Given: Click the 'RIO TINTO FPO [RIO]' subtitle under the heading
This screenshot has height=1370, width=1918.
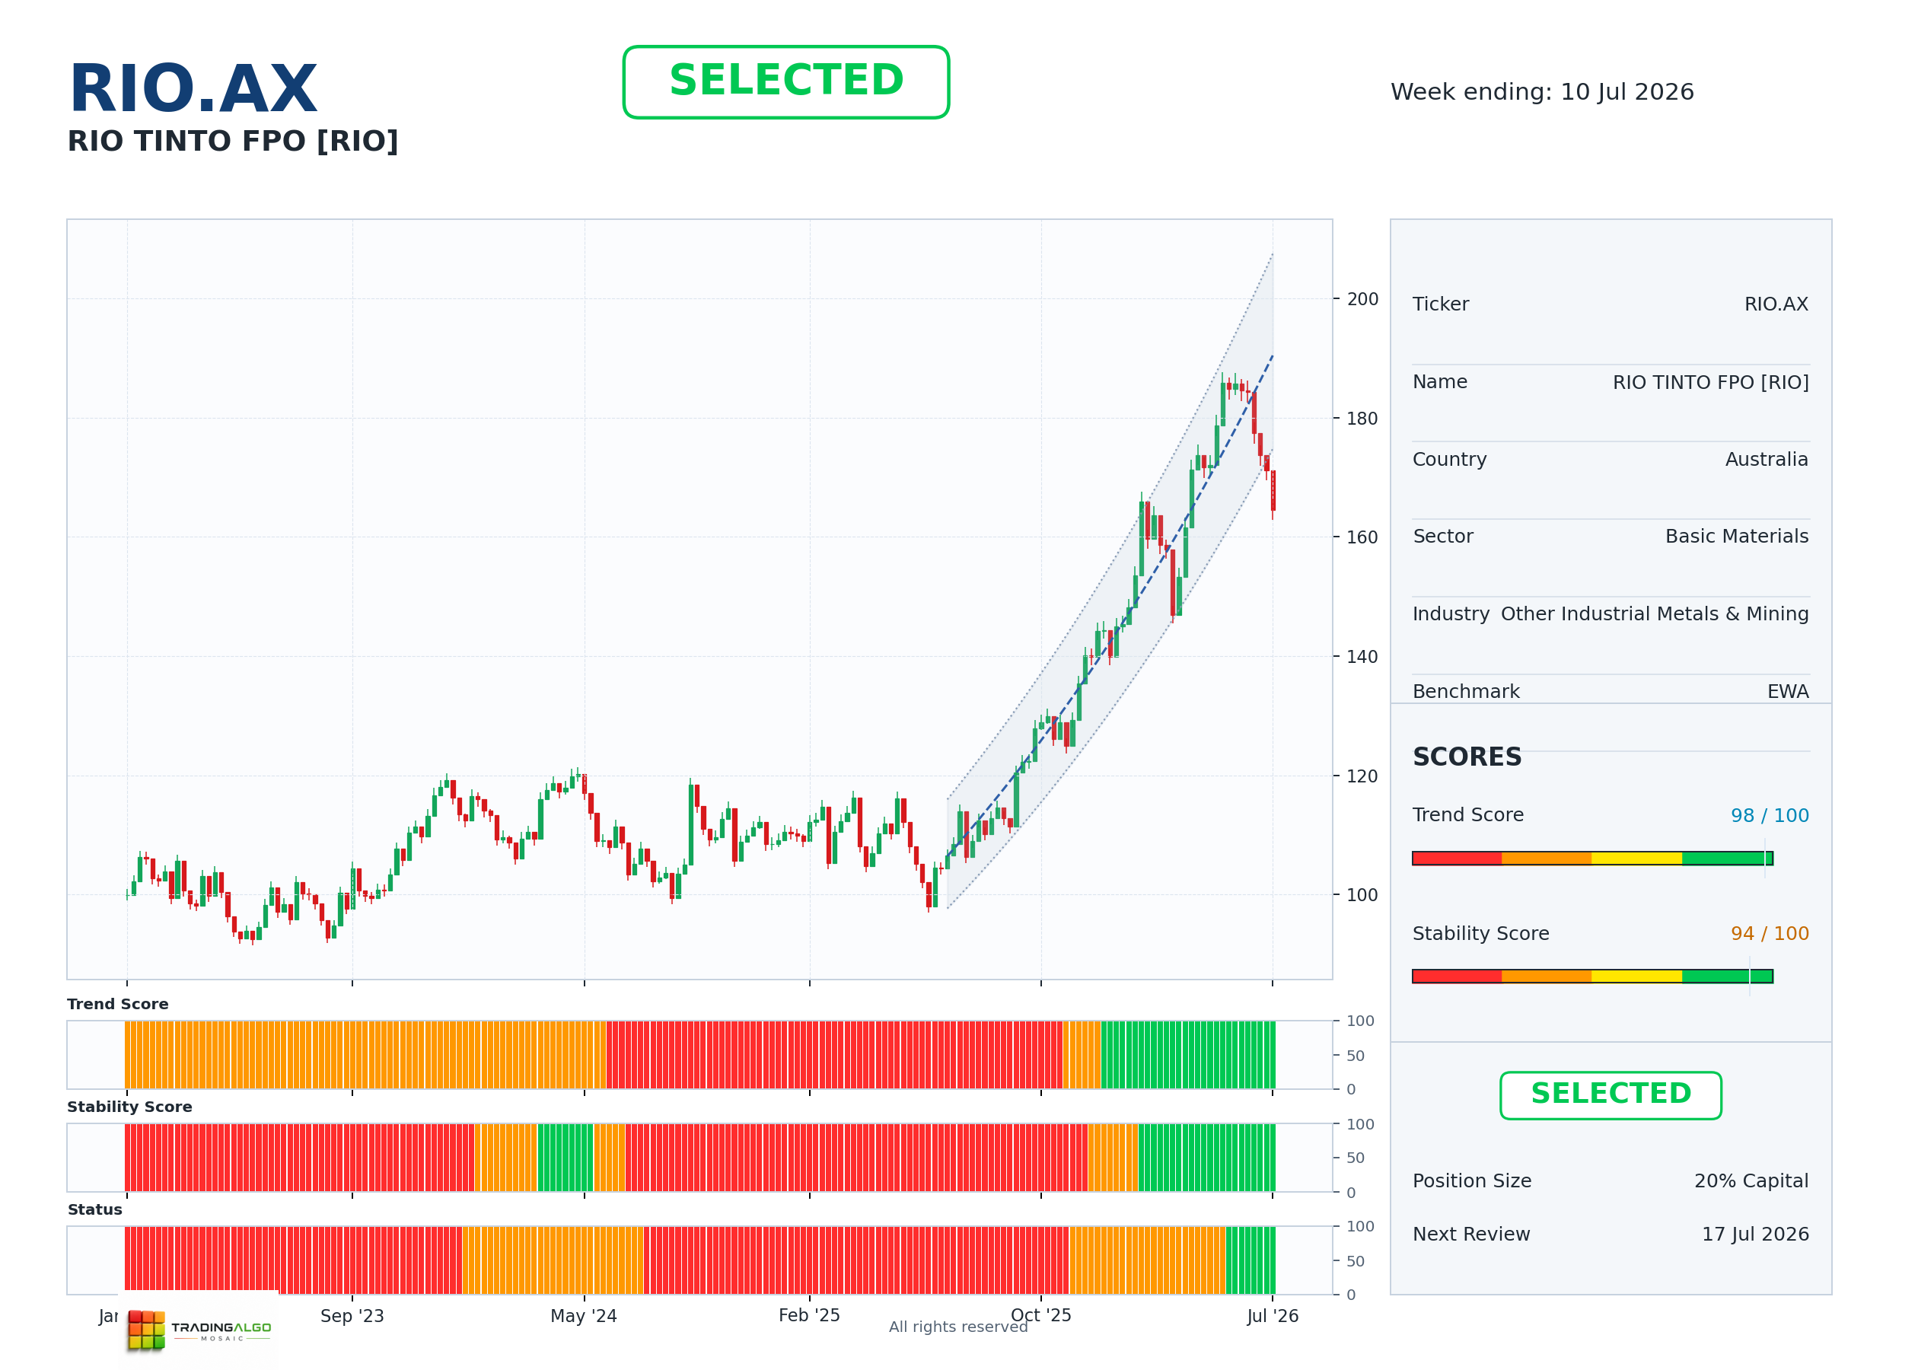Looking at the screenshot, I should point(233,141).
